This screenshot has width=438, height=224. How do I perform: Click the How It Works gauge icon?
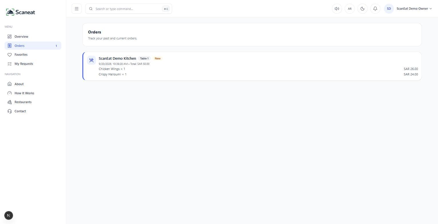pyautogui.click(x=9, y=93)
